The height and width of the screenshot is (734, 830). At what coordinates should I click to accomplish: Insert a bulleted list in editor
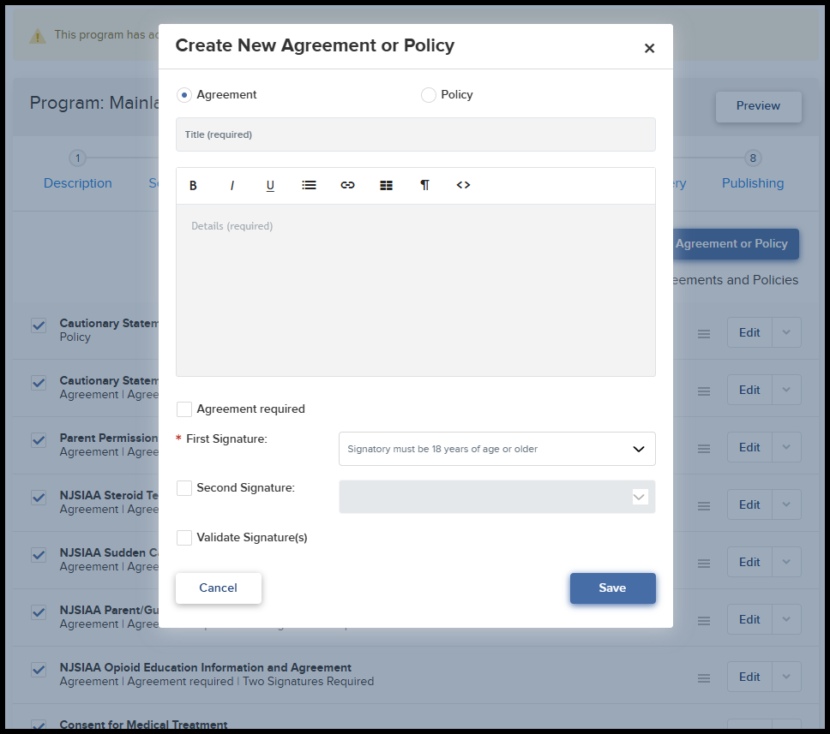click(x=310, y=185)
